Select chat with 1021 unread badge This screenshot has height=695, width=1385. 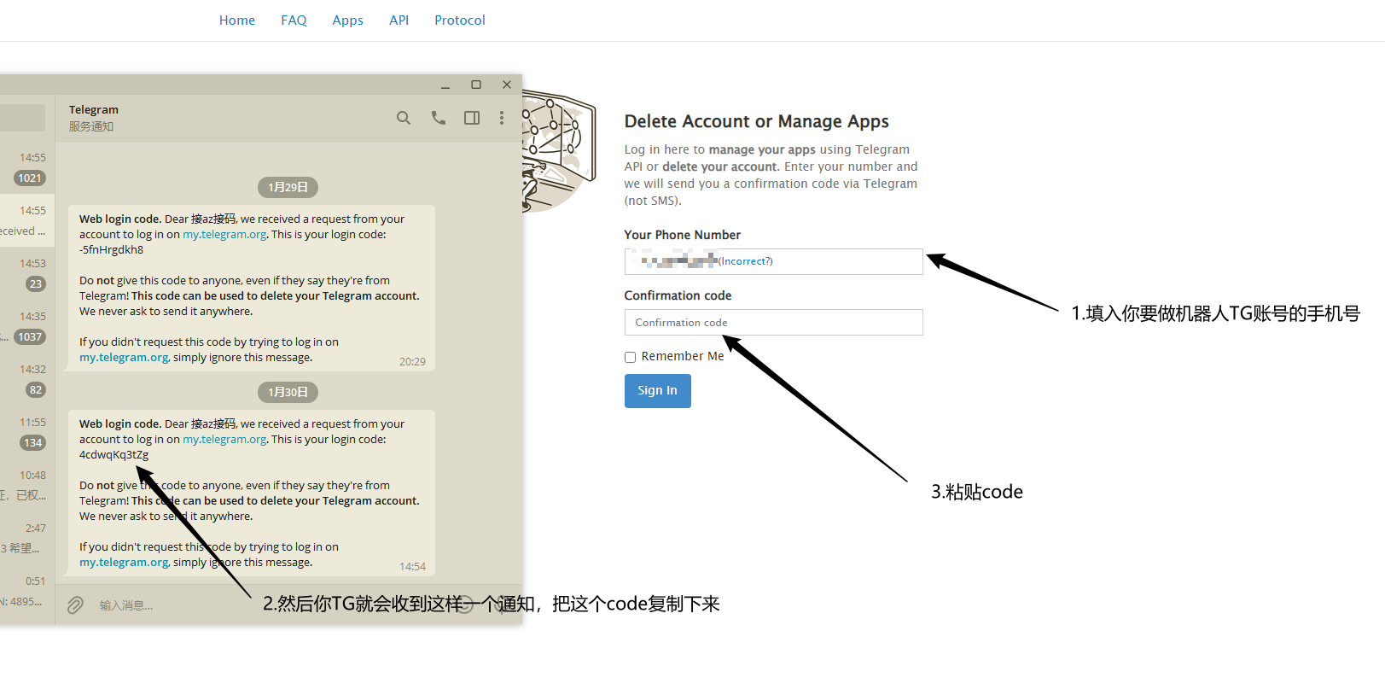(x=27, y=168)
